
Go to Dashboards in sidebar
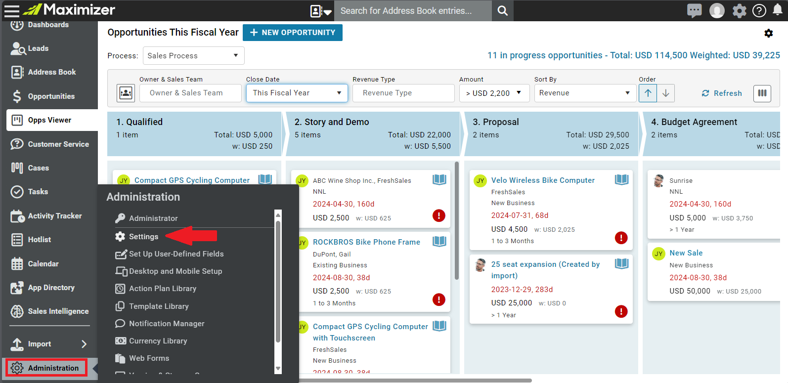pyautogui.click(x=49, y=25)
